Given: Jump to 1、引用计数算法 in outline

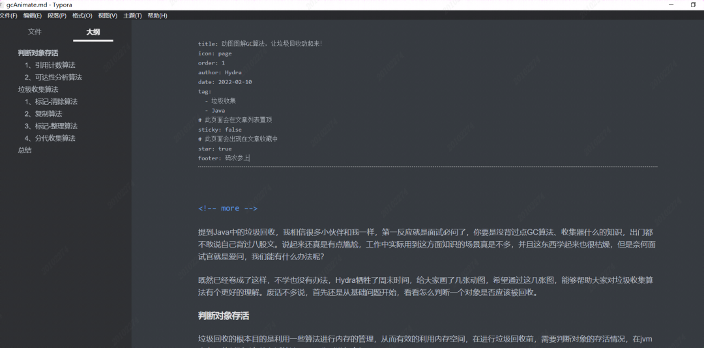Looking at the screenshot, I should (x=50, y=65).
